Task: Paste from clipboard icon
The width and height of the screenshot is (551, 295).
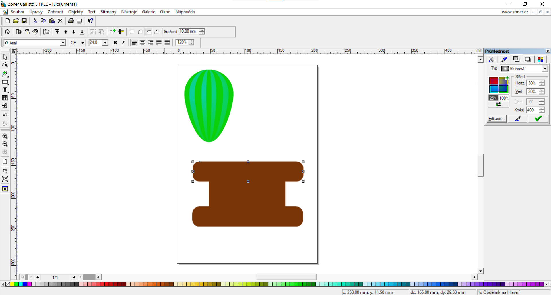Action: pyautogui.click(x=52, y=21)
